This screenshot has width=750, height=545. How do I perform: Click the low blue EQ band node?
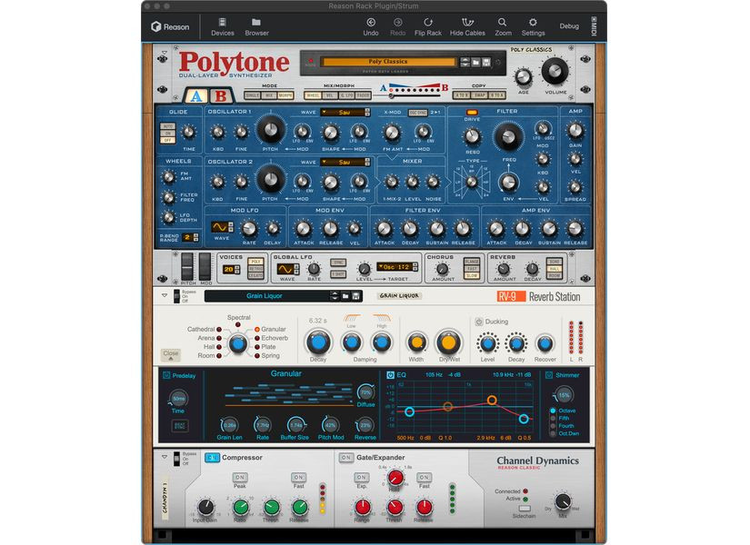click(x=409, y=411)
